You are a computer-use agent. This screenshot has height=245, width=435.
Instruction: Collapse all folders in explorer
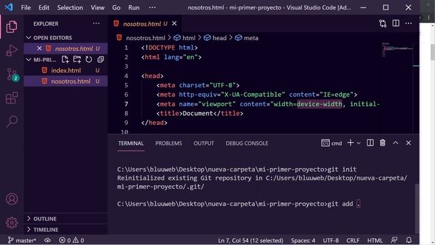coord(101,59)
